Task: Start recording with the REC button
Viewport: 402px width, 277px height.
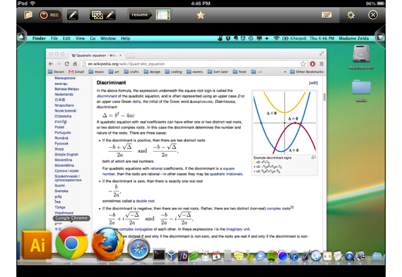Action: point(49,15)
